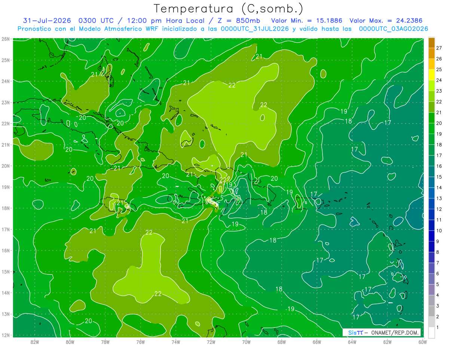The height and width of the screenshot is (347, 449).
Task: Click the 24N latitude axis label
Action: click(6, 81)
